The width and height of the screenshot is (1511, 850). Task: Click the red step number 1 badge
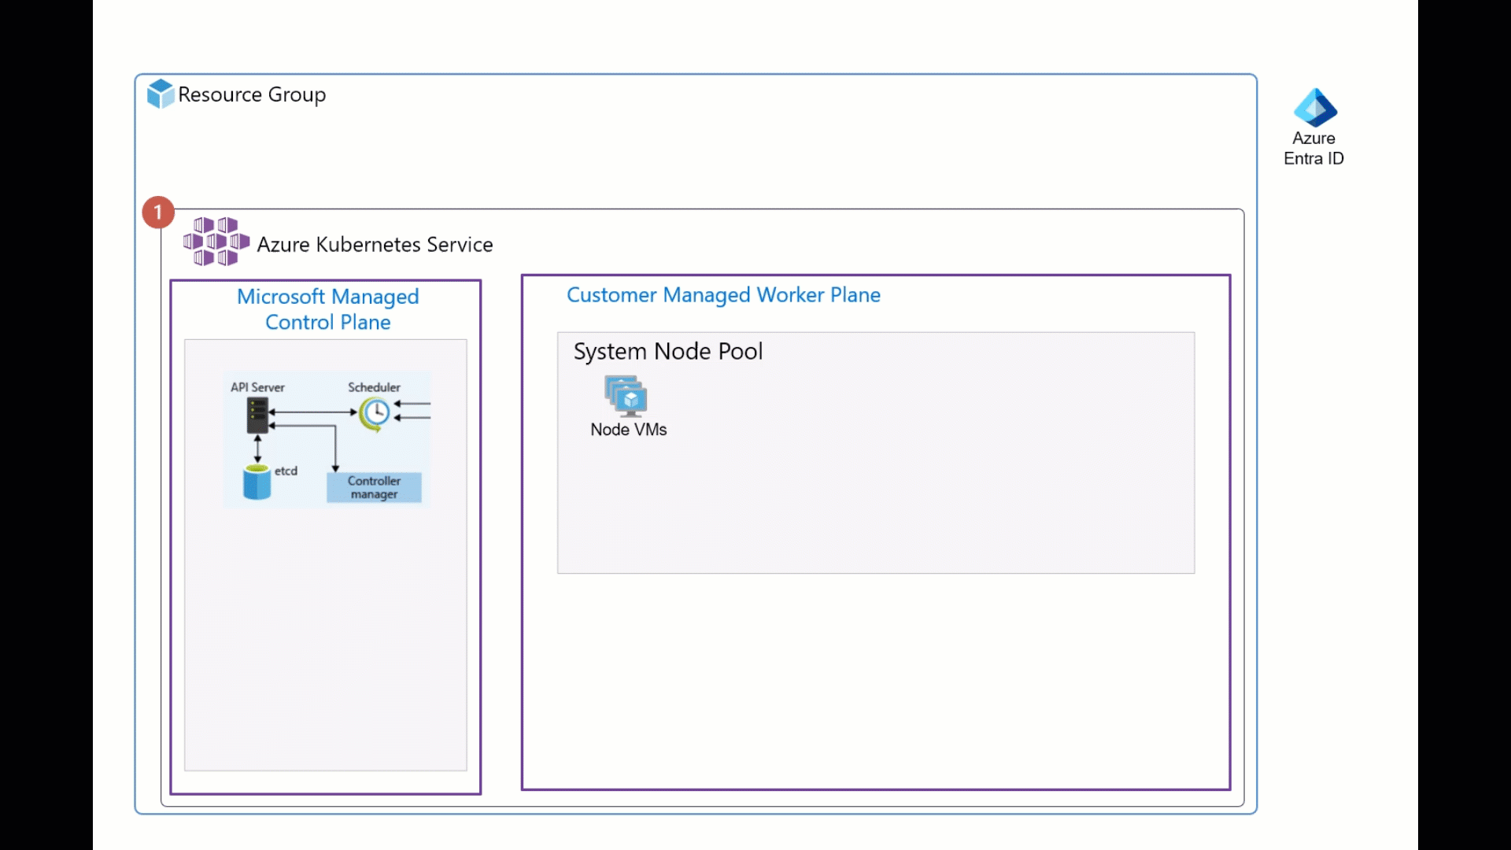(158, 213)
